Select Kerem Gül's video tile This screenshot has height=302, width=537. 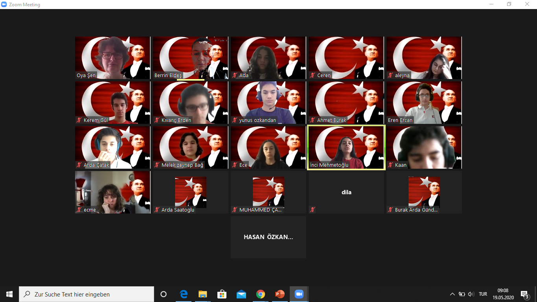click(113, 103)
